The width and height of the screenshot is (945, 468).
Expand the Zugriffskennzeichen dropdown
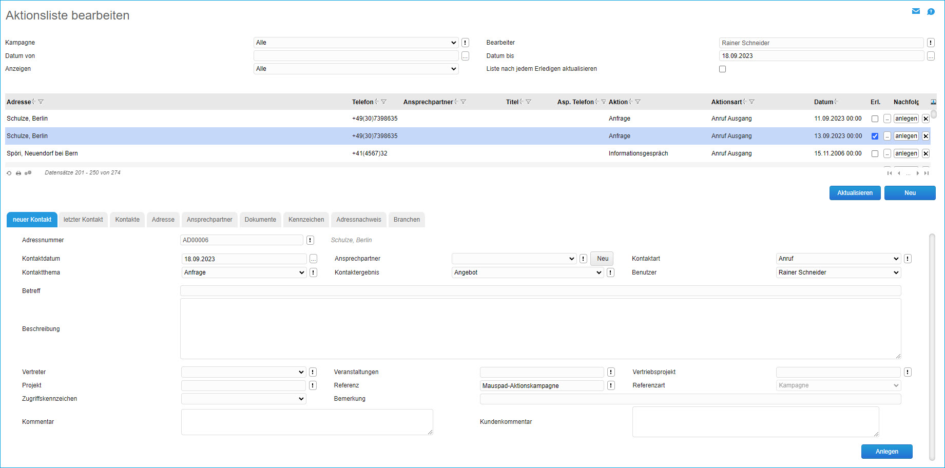click(244, 399)
